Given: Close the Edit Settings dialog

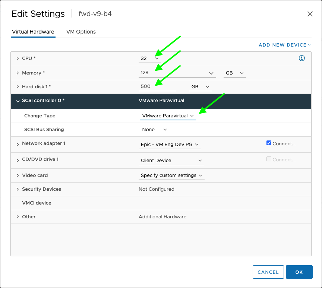Looking at the screenshot, I should [x=310, y=14].
